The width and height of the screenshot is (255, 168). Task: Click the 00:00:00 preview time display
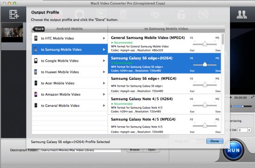coord(240,97)
